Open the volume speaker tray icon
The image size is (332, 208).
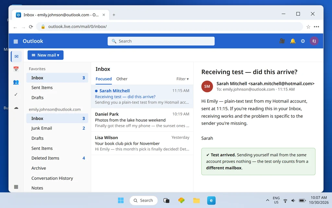click(x=293, y=201)
